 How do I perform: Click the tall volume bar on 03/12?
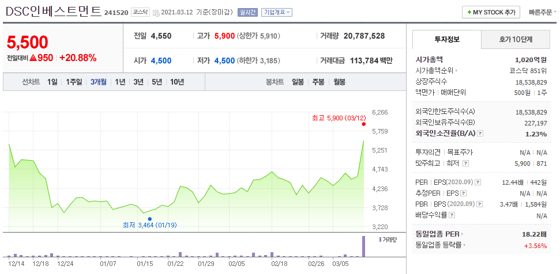[363, 246]
